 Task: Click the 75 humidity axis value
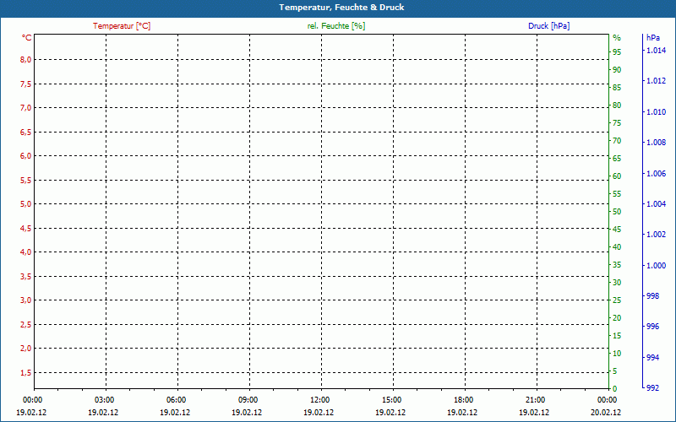[x=617, y=123]
